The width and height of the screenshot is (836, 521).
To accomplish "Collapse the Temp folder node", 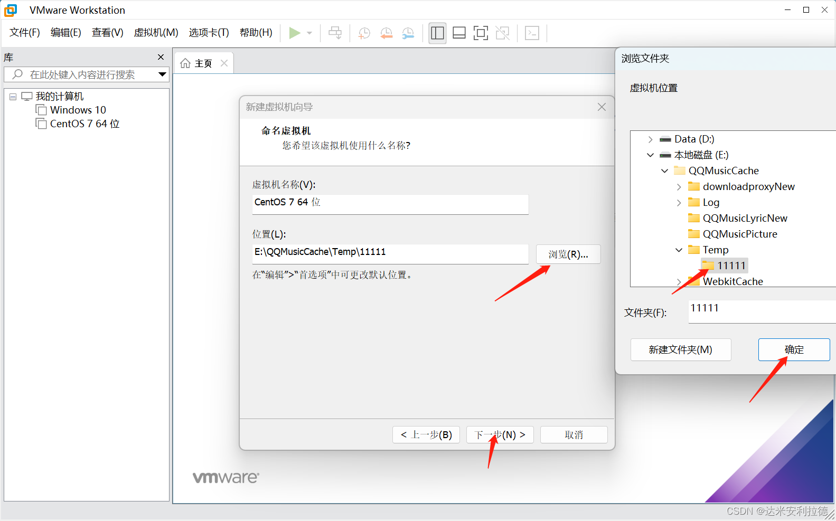I will click(x=679, y=250).
